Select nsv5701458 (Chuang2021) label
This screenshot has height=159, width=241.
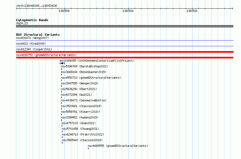click(80, 129)
